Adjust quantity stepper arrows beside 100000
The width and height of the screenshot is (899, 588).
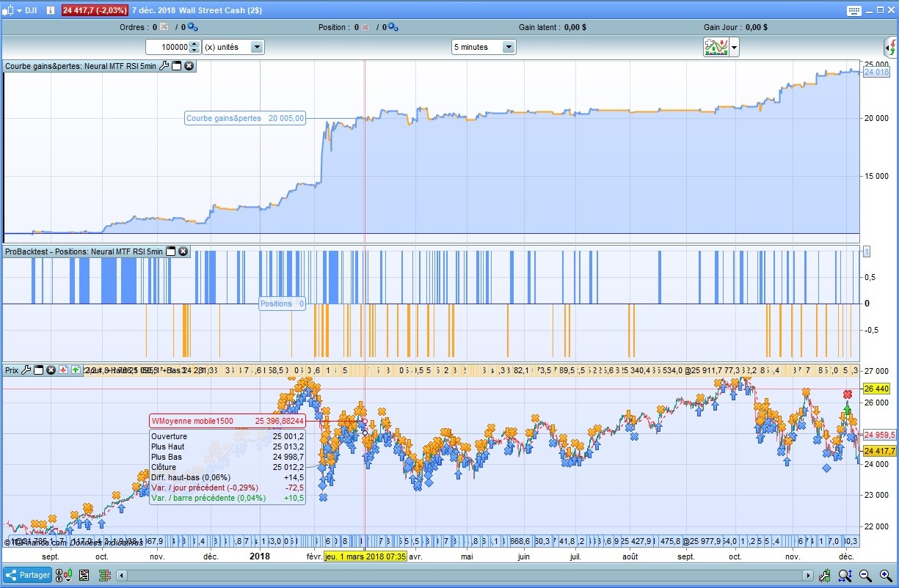[194, 47]
